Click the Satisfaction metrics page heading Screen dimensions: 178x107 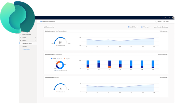pyautogui.click(x=49, y=27)
